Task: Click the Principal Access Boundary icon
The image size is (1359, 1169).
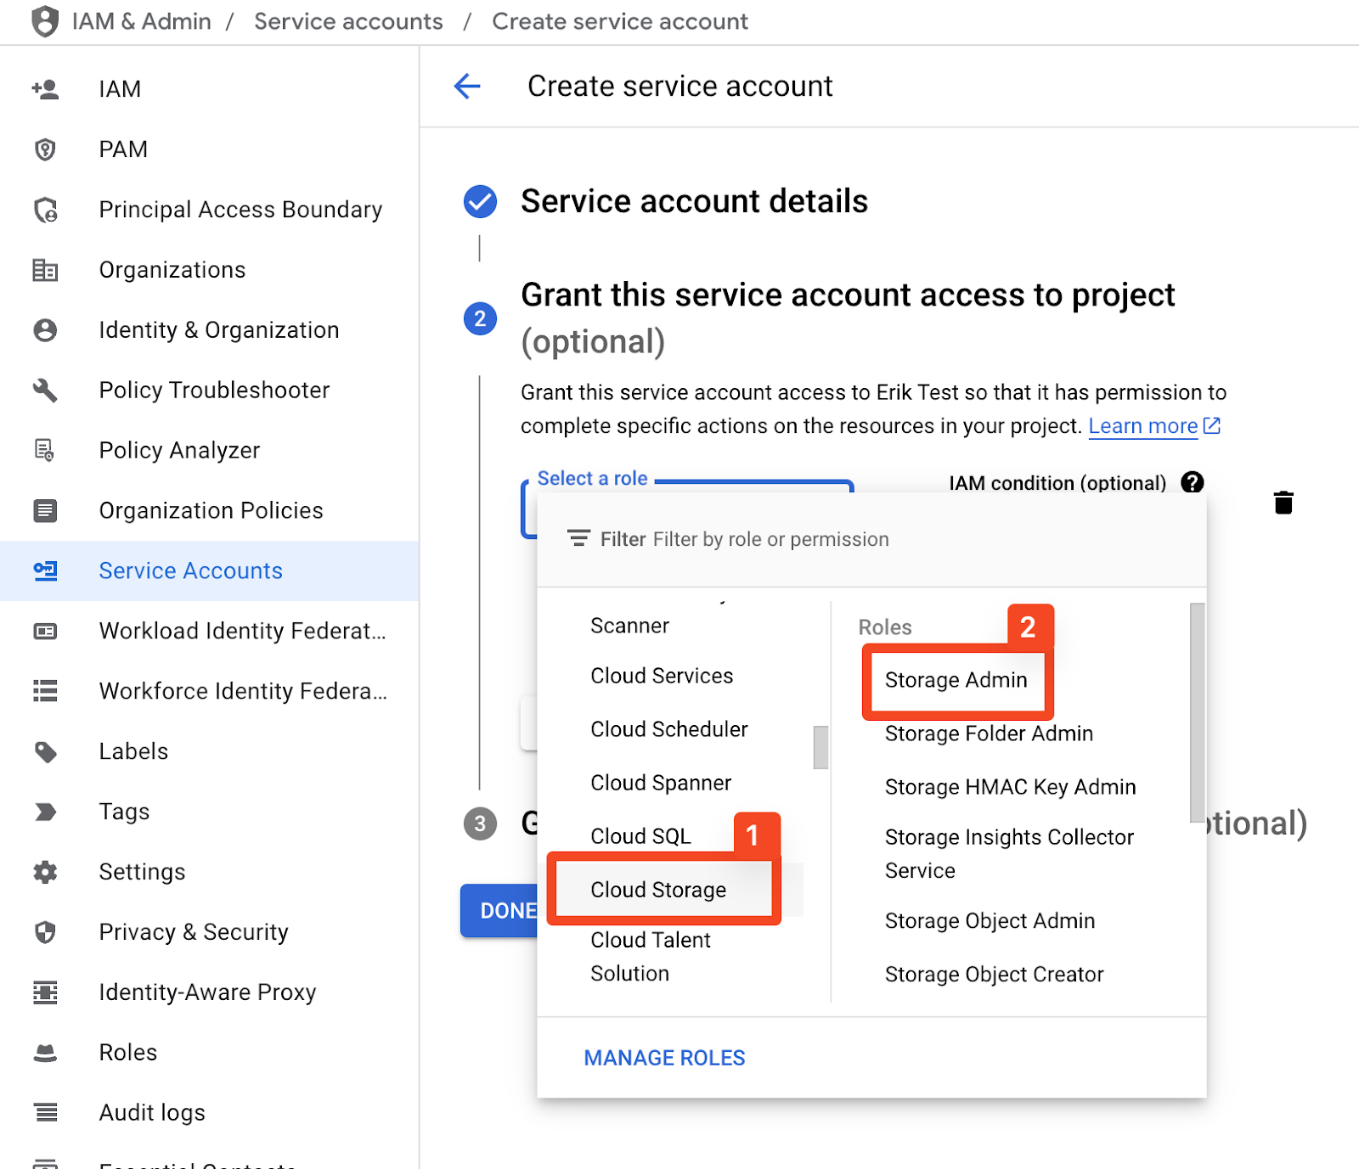Action: [45, 210]
